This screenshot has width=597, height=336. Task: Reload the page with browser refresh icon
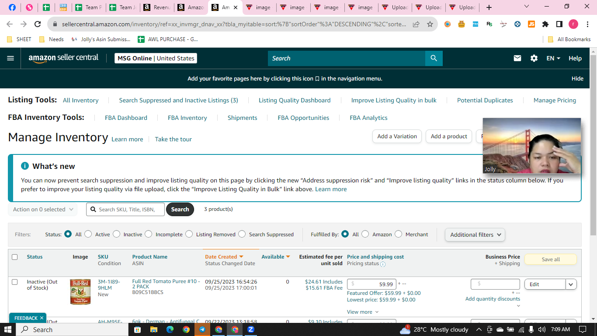coord(38,24)
